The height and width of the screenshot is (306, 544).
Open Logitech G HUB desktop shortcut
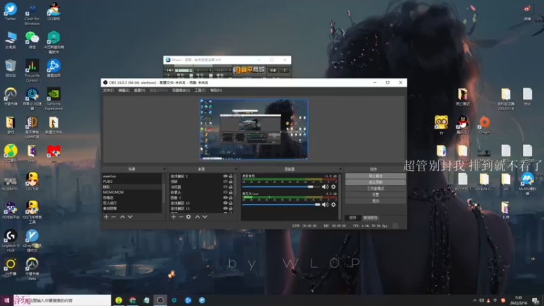[x=10, y=241]
